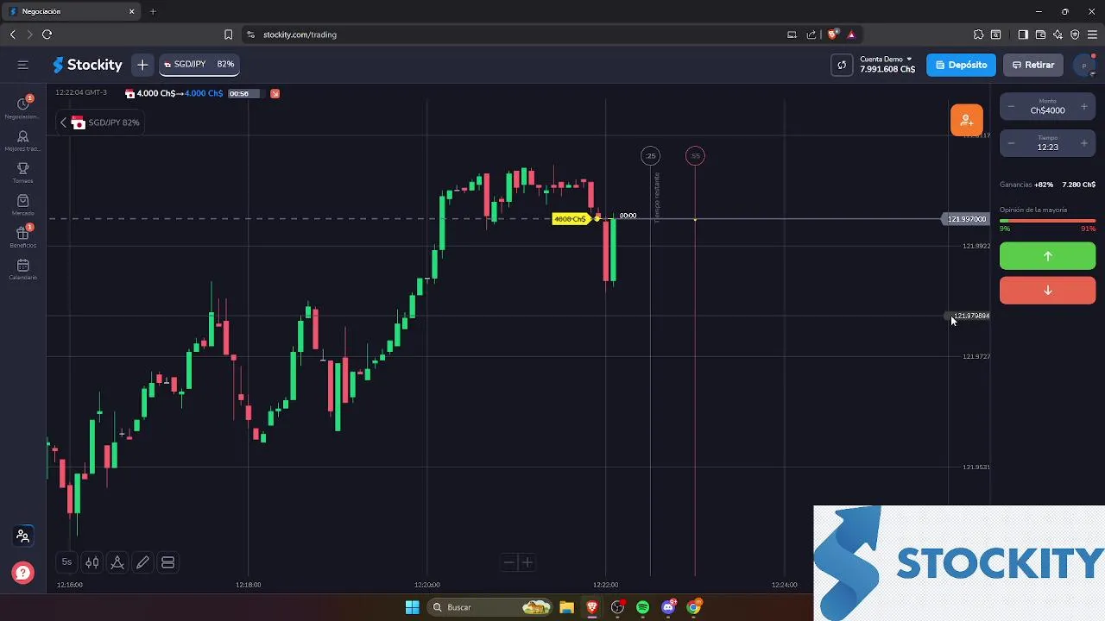
Task: Click the Buscar taskbar search box
Action: click(490, 607)
